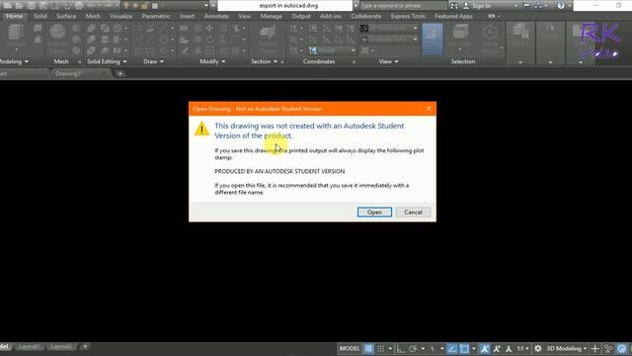Image resolution: width=632 pixels, height=356 pixels.
Task: Click Cancel in the Open Drawing dialog
Action: [413, 212]
